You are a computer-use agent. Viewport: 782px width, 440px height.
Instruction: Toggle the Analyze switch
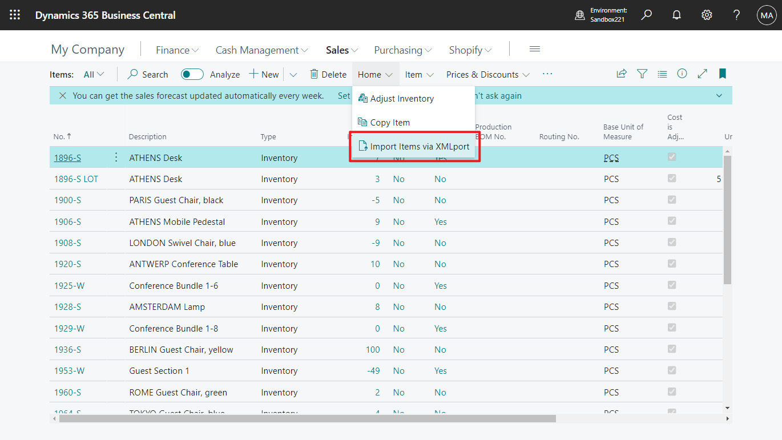(x=192, y=74)
